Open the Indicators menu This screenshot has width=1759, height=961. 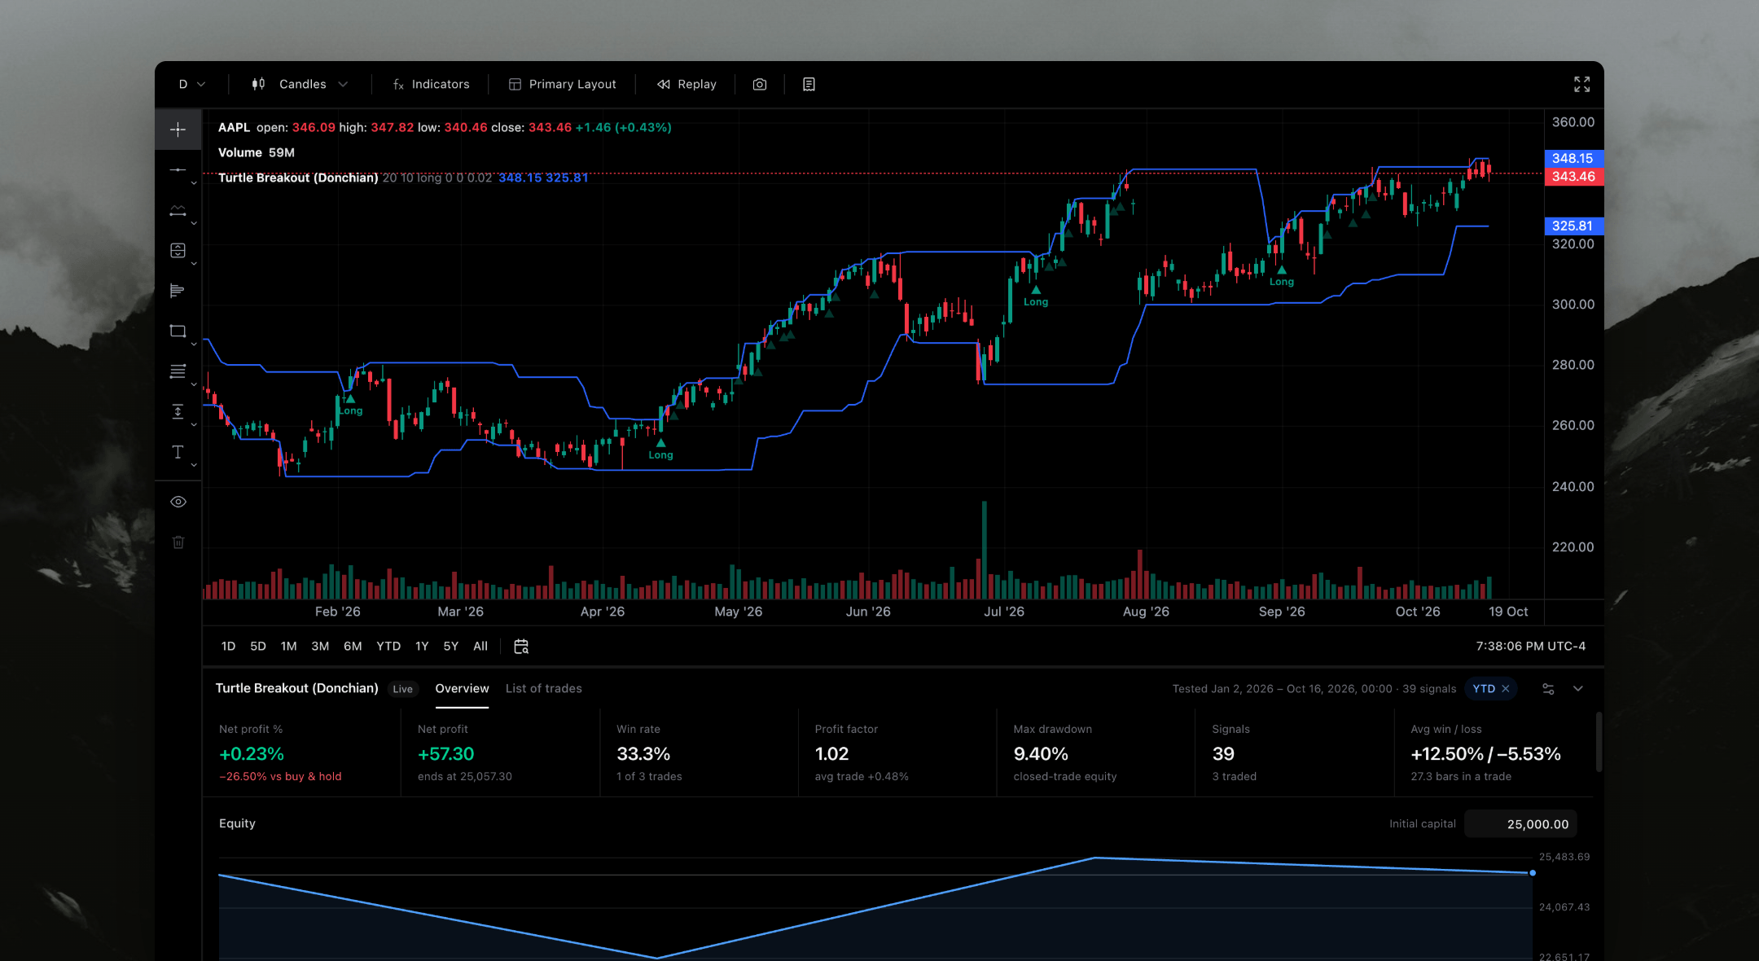point(431,84)
